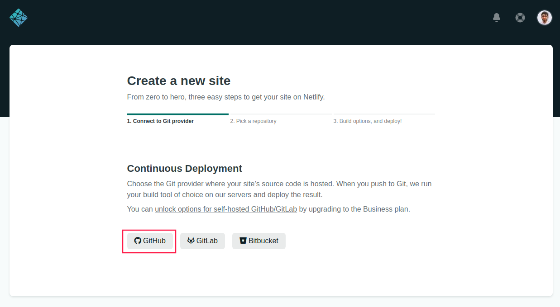Choose Bitbucket as Git provider

pyautogui.click(x=259, y=241)
